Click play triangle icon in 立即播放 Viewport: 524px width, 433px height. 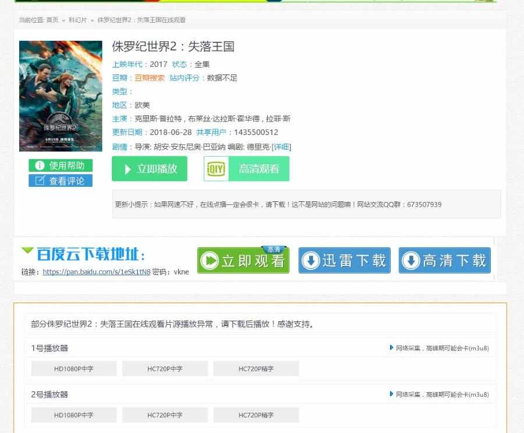(128, 169)
